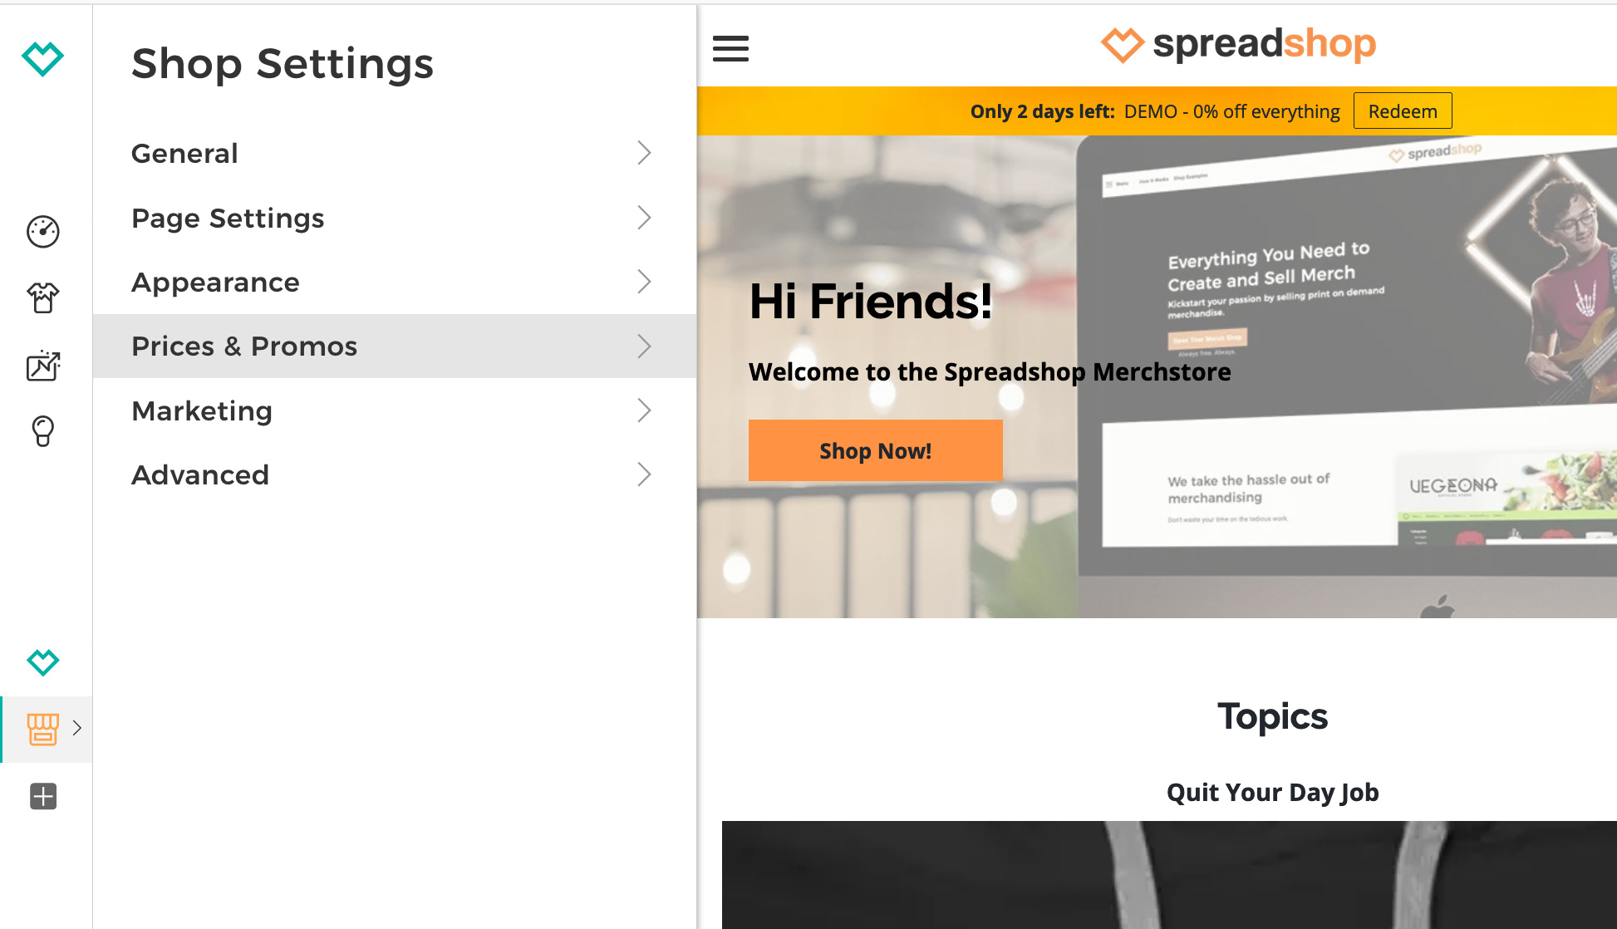Open the designs image-edit icon
This screenshot has height=929, width=1617.
point(43,366)
